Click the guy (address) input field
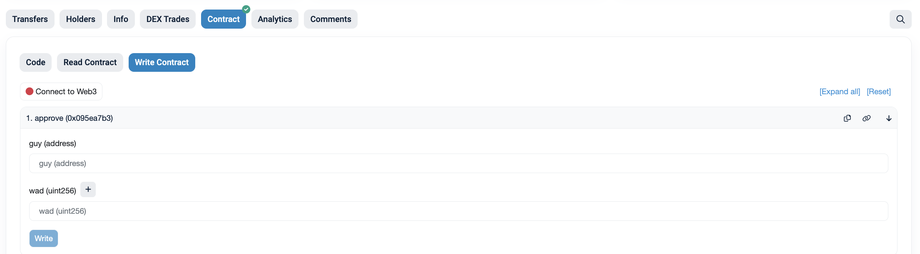 coord(458,163)
